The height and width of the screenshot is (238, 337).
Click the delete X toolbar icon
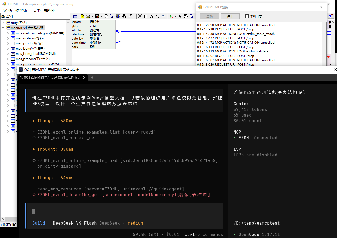(140, 16)
